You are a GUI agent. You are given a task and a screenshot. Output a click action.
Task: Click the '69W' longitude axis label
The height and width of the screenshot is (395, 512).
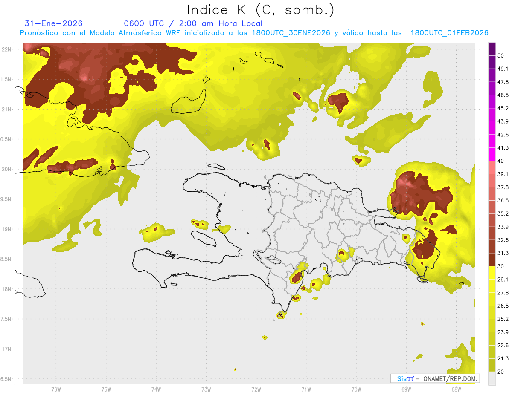click(406, 389)
